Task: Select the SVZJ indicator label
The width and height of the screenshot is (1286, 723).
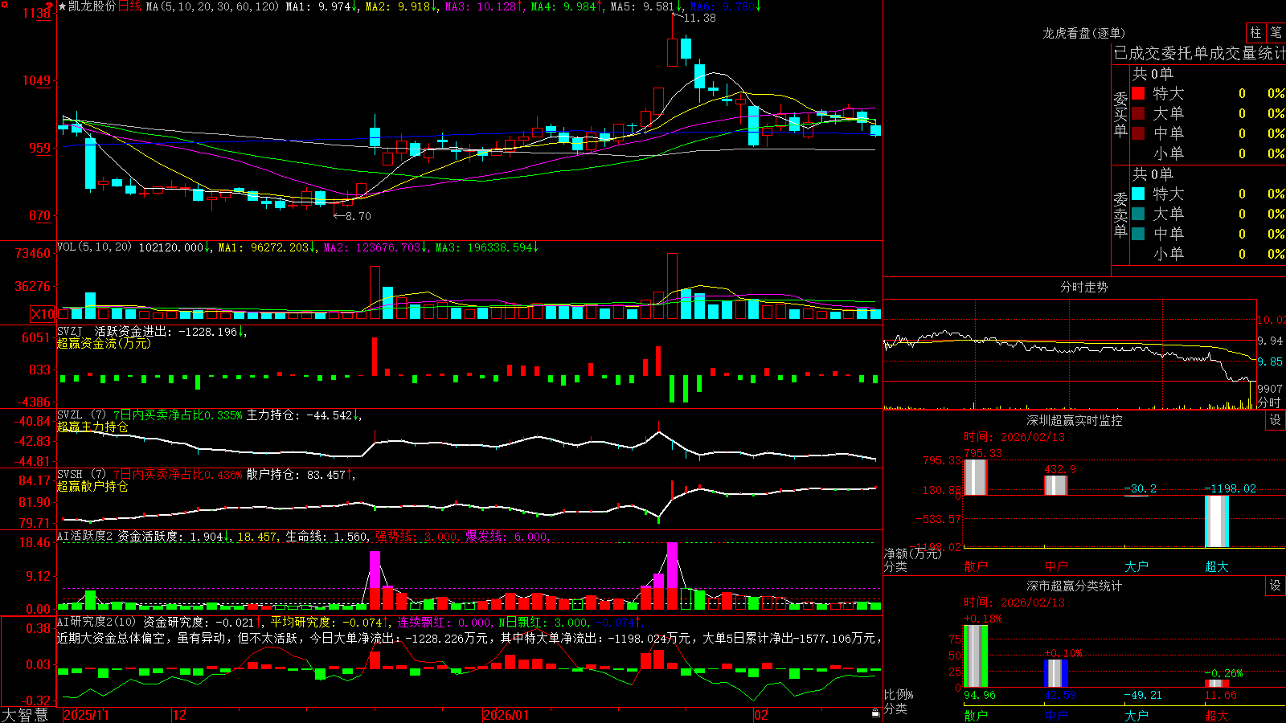Action: (70, 331)
